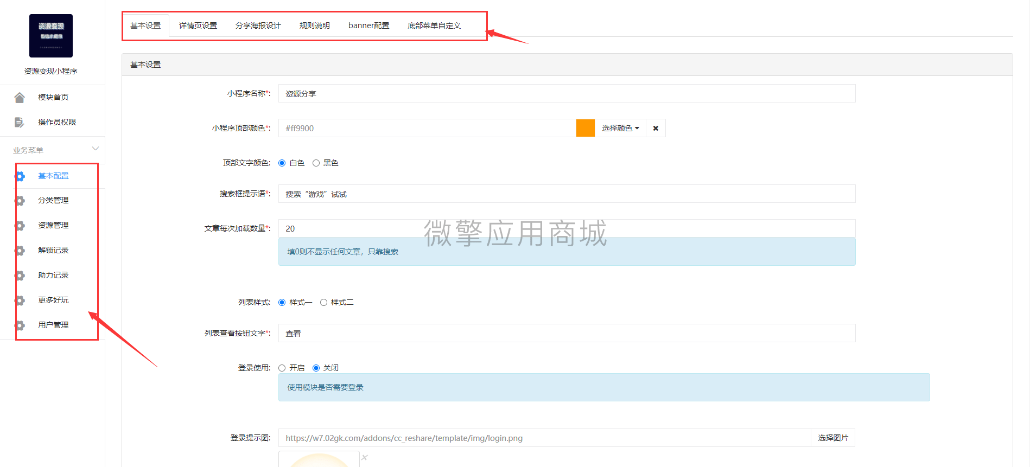Open 解锁记录 menu item
The image size is (1030, 467).
click(53, 250)
